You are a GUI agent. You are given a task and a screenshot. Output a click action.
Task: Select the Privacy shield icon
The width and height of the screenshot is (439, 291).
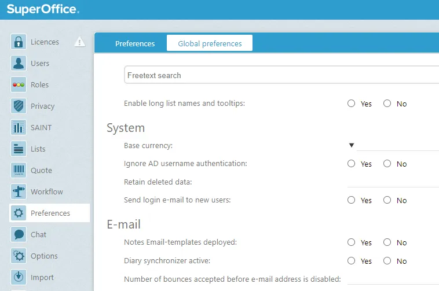coord(19,106)
